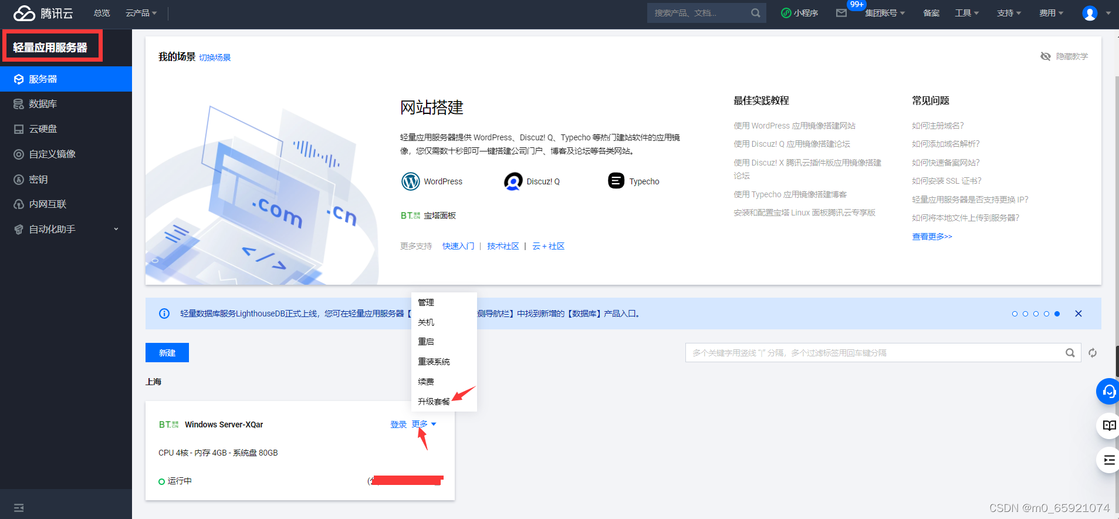Refresh the server list
This screenshot has height=519, width=1119.
pyautogui.click(x=1093, y=353)
